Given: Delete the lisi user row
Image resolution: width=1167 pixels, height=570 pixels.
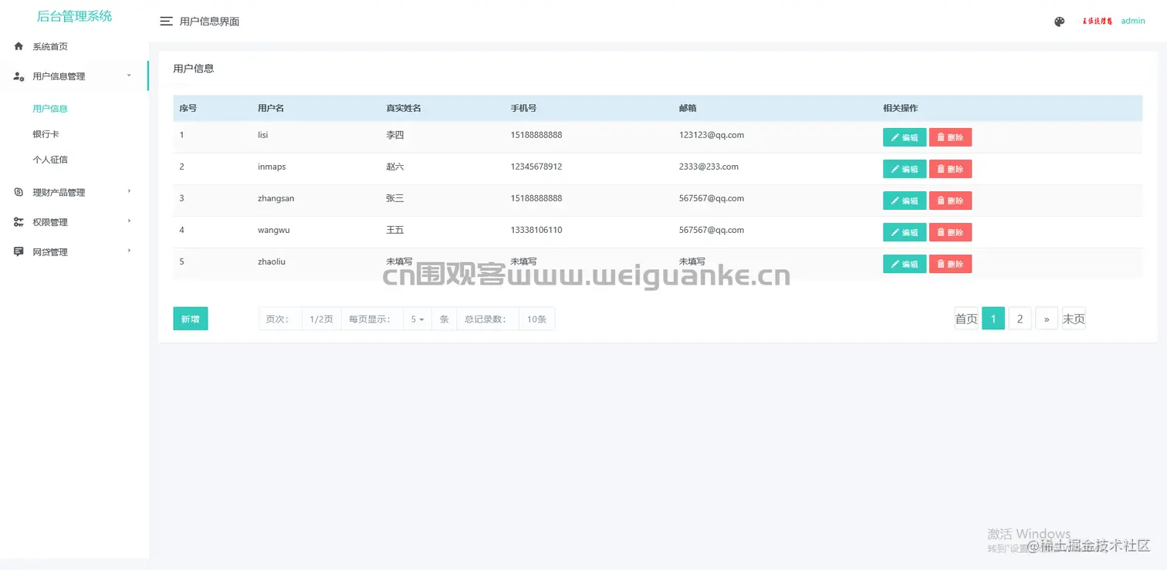Looking at the screenshot, I should (x=950, y=137).
